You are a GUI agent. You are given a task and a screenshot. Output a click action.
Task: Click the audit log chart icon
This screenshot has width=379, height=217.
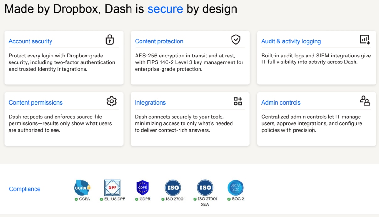click(365, 40)
